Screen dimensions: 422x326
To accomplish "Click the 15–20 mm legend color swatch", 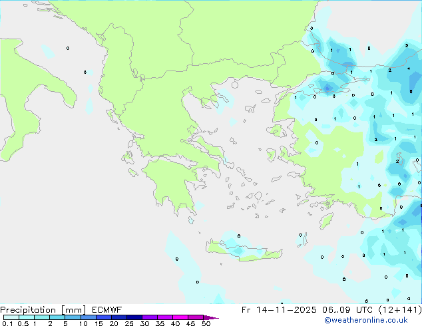I will pos(103,317).
